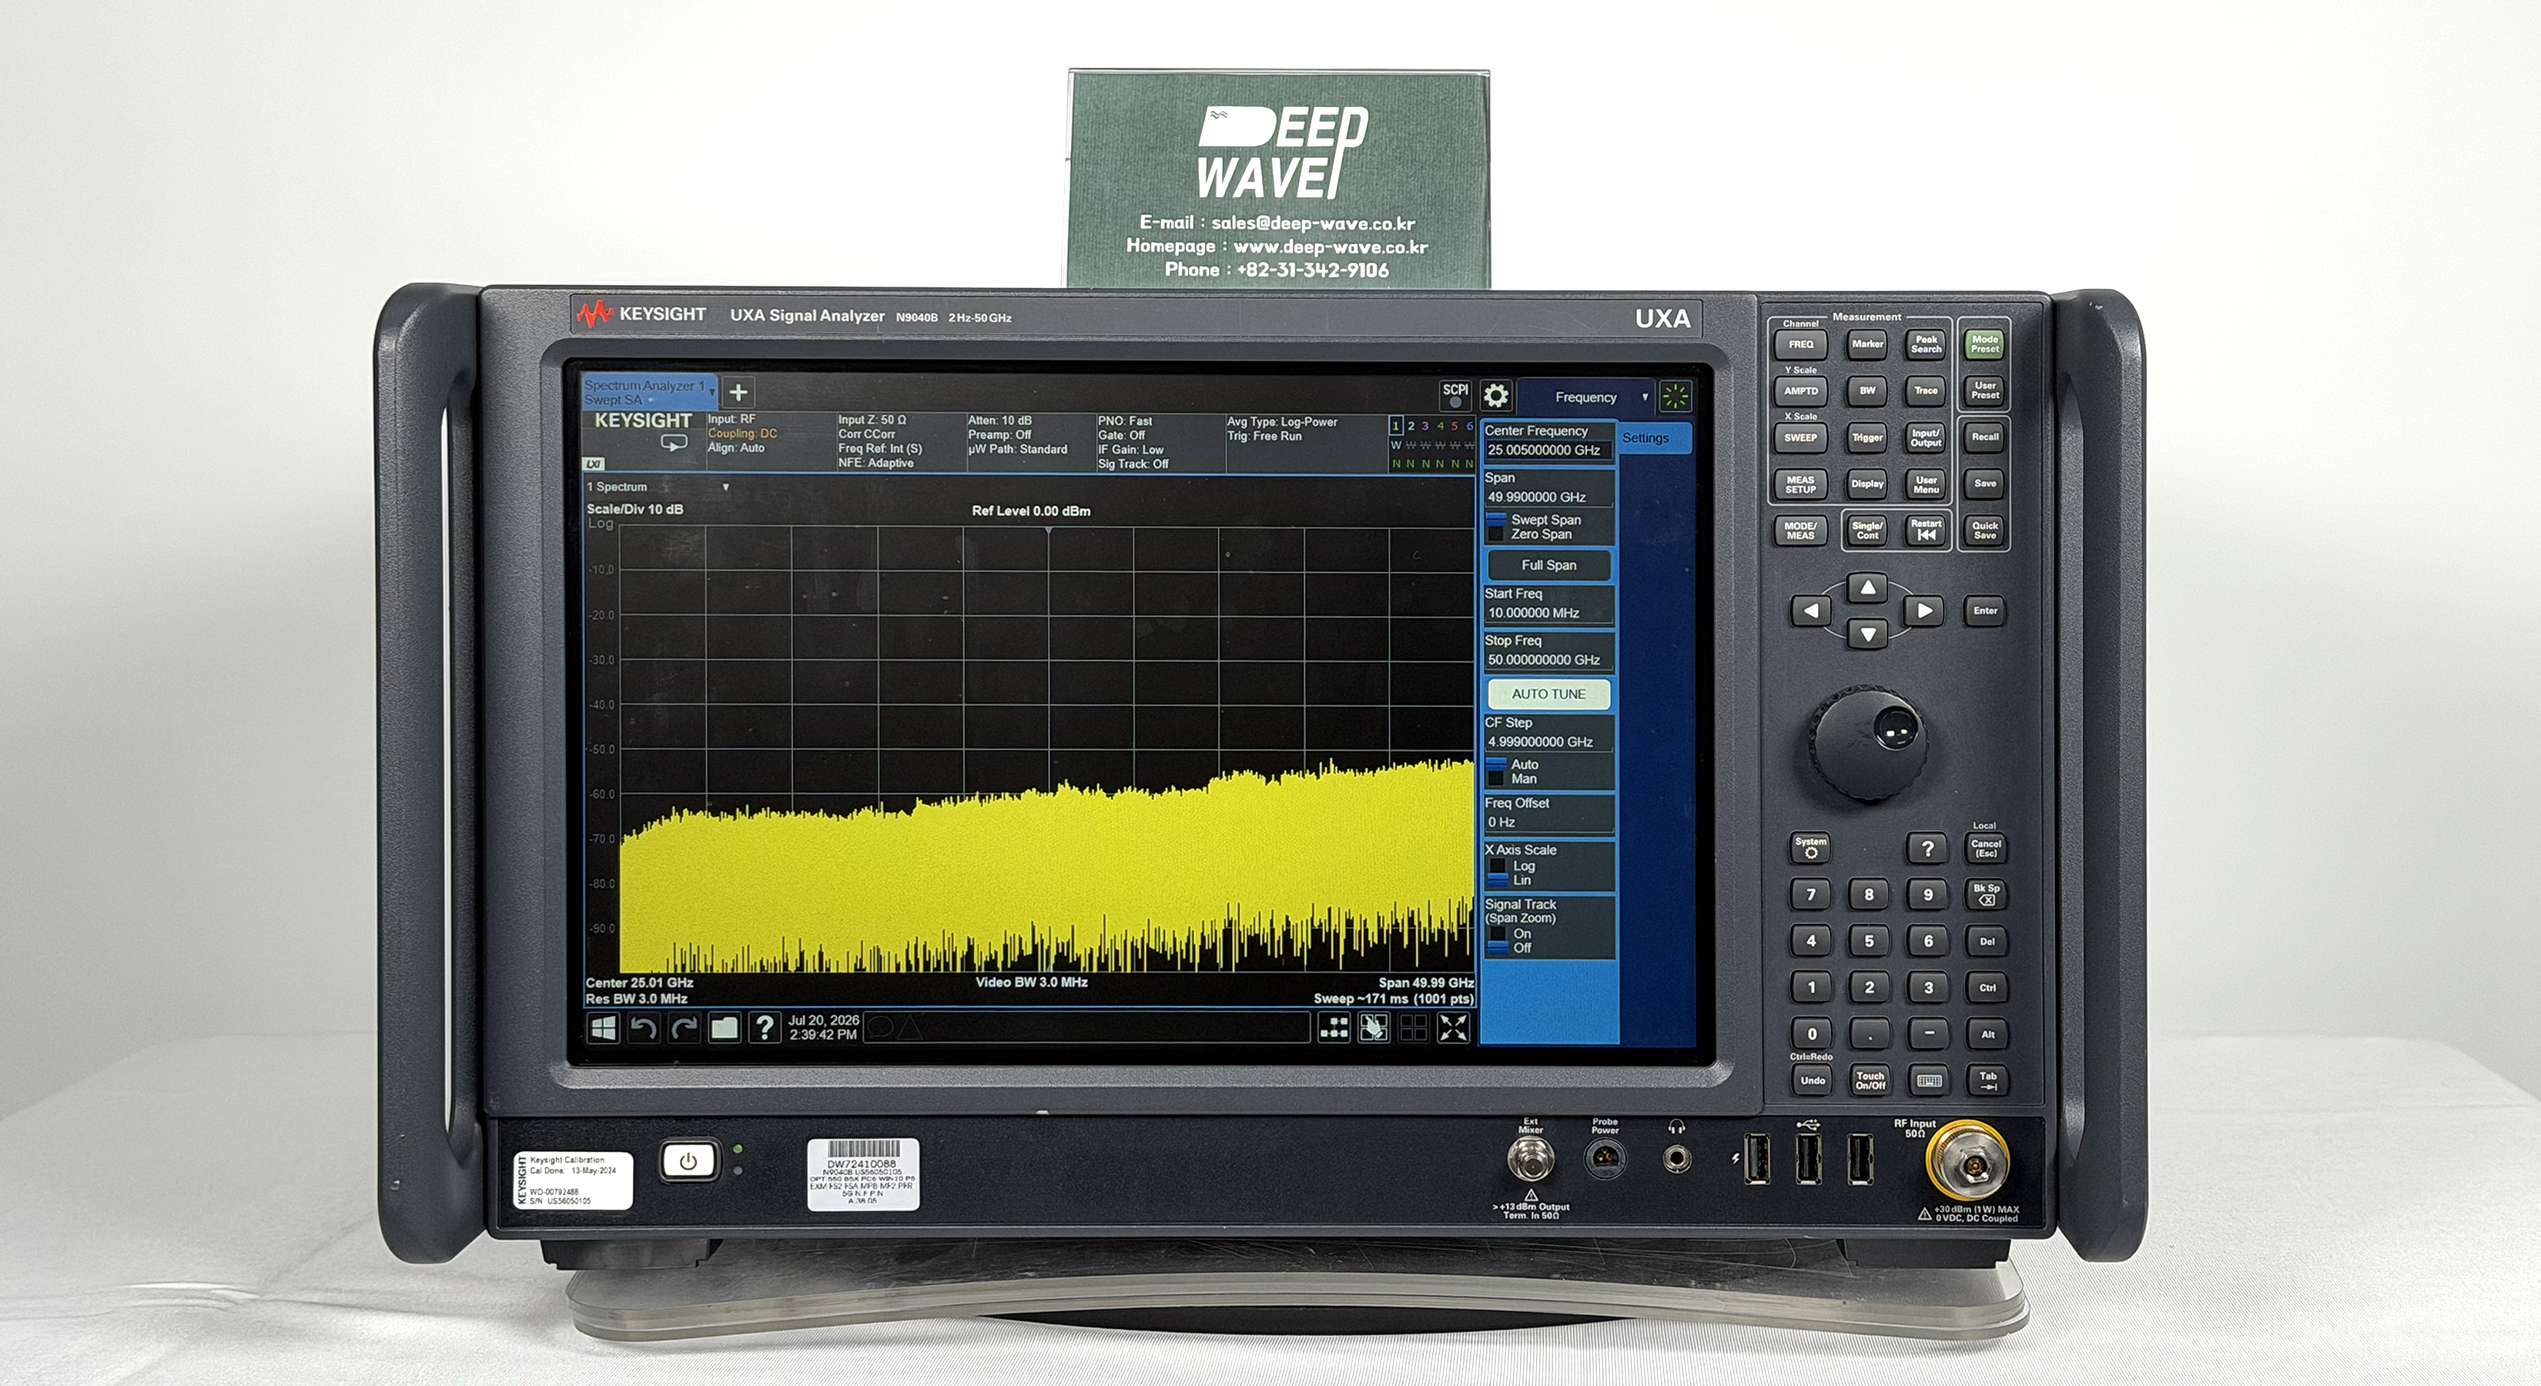
Task: Tap the green starburst preset icon
Action: [x=1675, y=396]
